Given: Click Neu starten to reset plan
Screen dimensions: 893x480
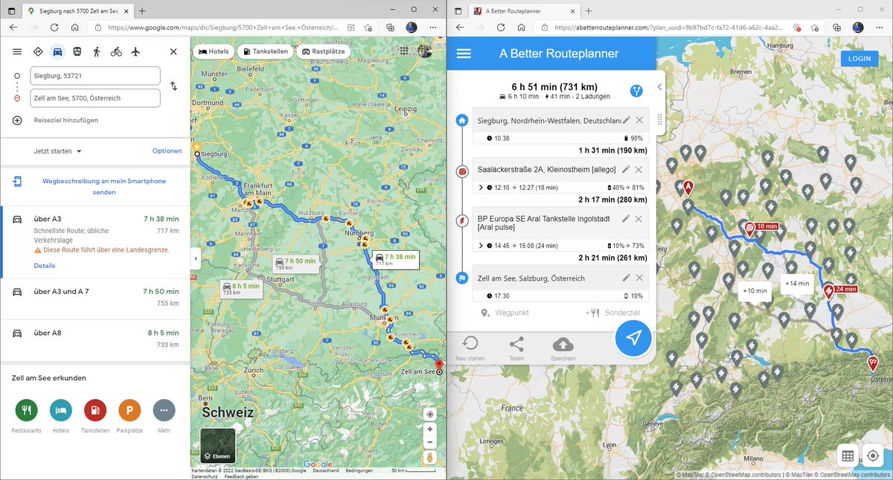Looking at the screenshot, I should tap(470, 348).
